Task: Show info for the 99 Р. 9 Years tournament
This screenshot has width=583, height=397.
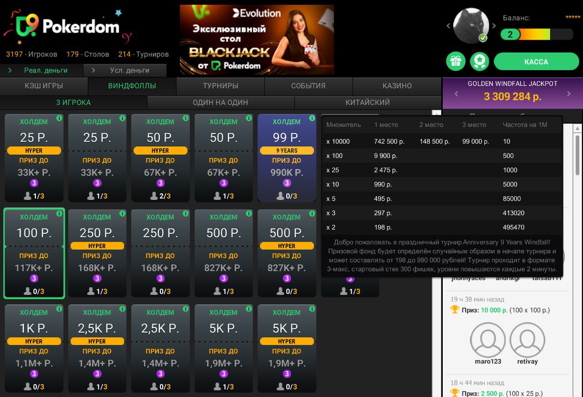Action: coord(312,118)
